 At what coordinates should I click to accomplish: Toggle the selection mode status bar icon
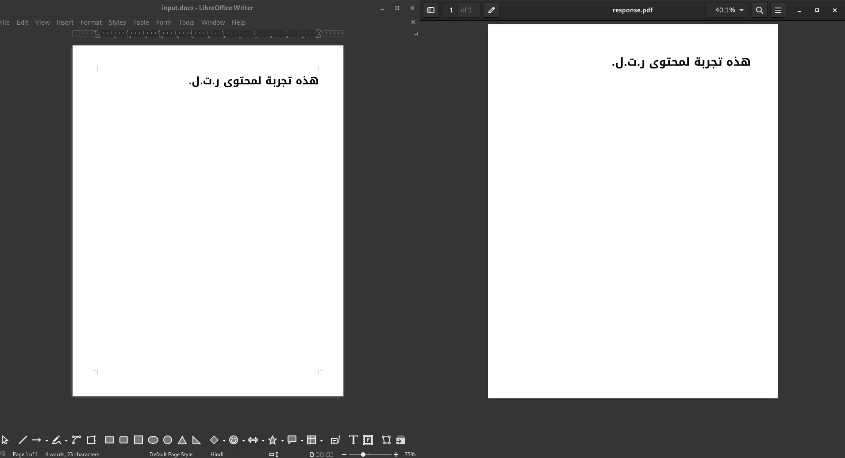coord(274,454)
